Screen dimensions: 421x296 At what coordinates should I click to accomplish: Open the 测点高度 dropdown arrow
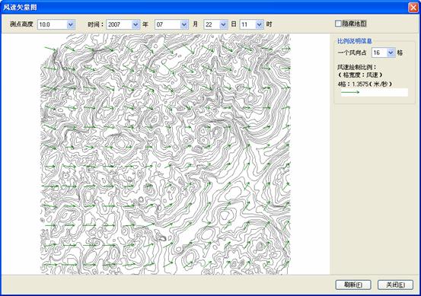(71, 24)
